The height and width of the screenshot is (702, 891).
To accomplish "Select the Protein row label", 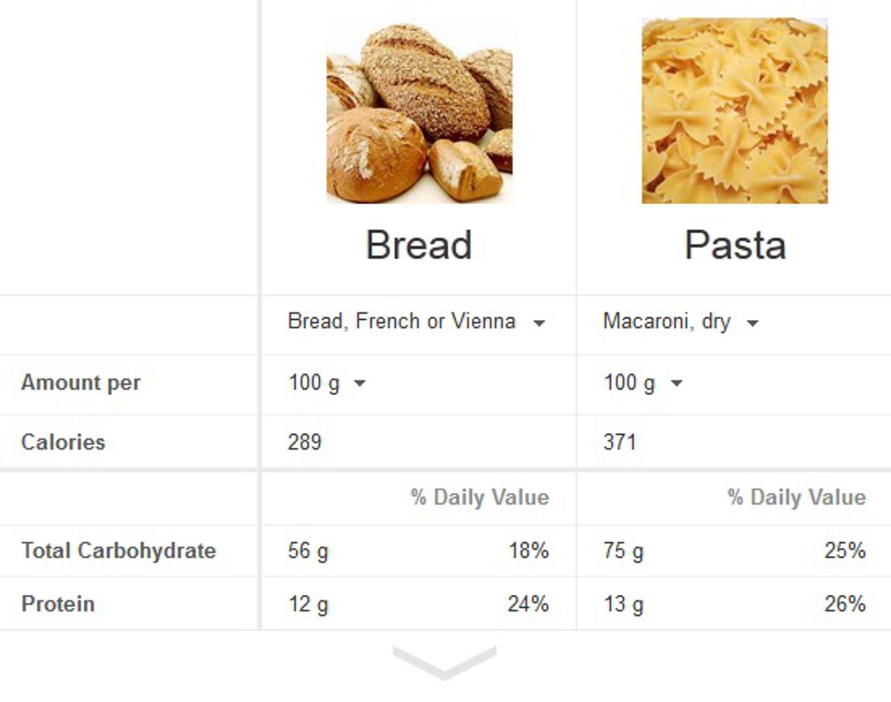I will tap(58, 604).
